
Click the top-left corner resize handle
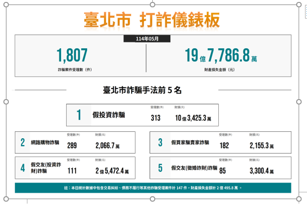point(5,4)
